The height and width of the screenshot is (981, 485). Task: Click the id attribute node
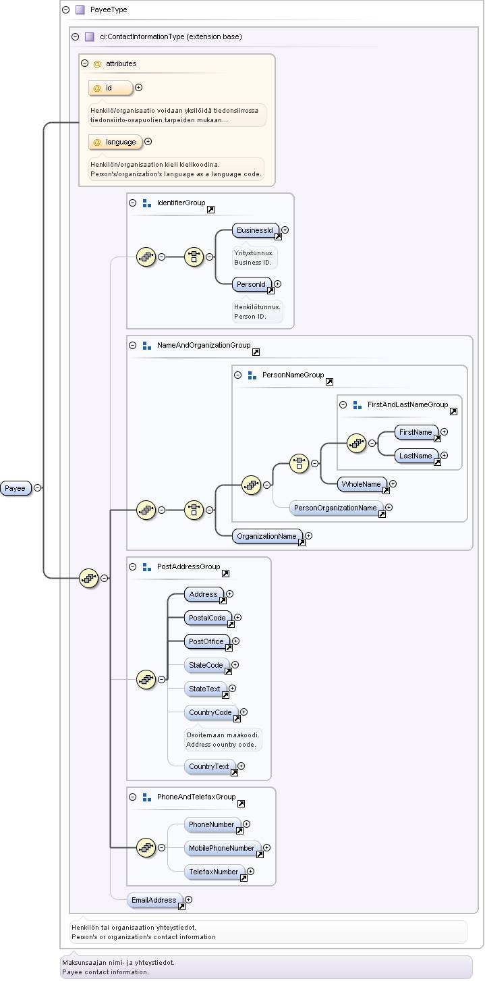111,88
